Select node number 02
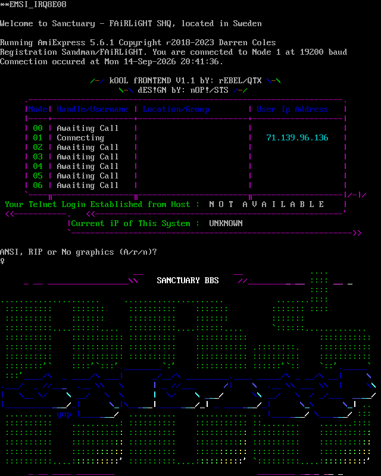Viewport: 381px width, 476px height. [x=38, y=147]
